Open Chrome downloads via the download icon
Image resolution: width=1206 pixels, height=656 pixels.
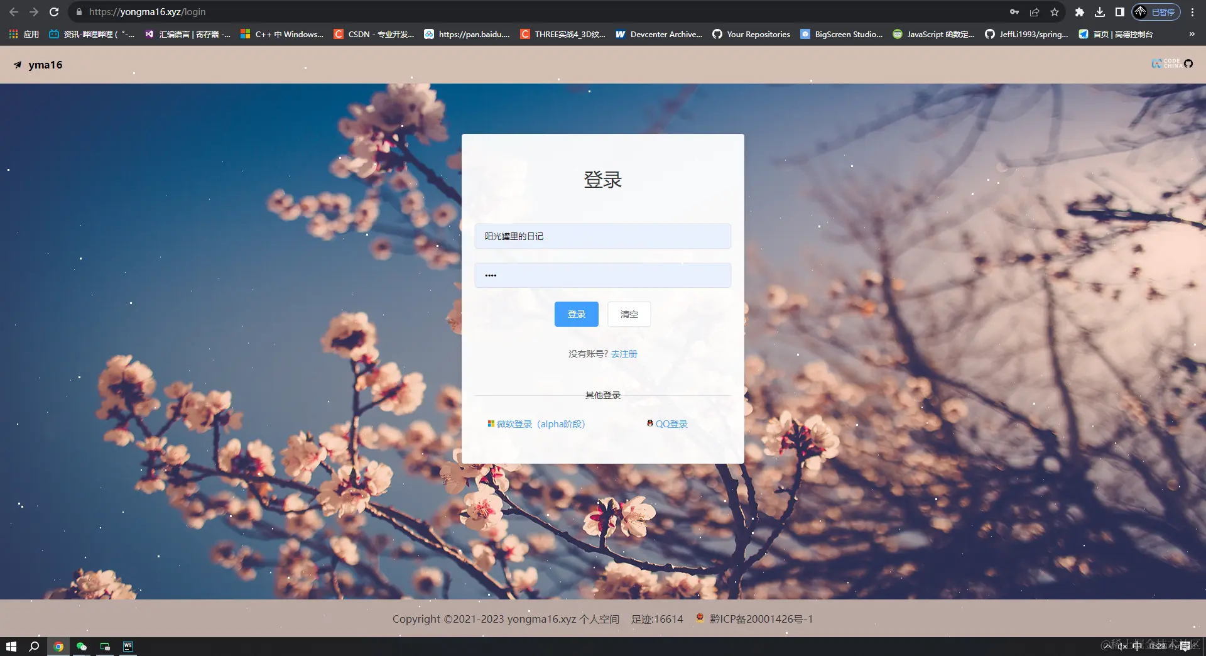point(1100,11)
